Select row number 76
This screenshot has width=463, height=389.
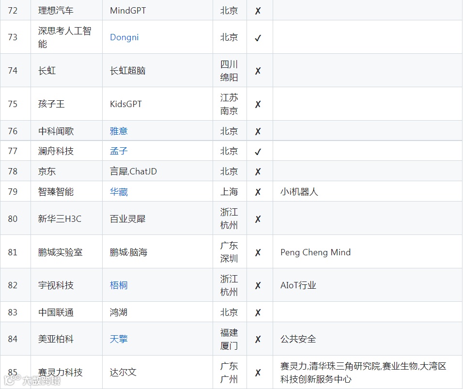click(x=13, y=131)
